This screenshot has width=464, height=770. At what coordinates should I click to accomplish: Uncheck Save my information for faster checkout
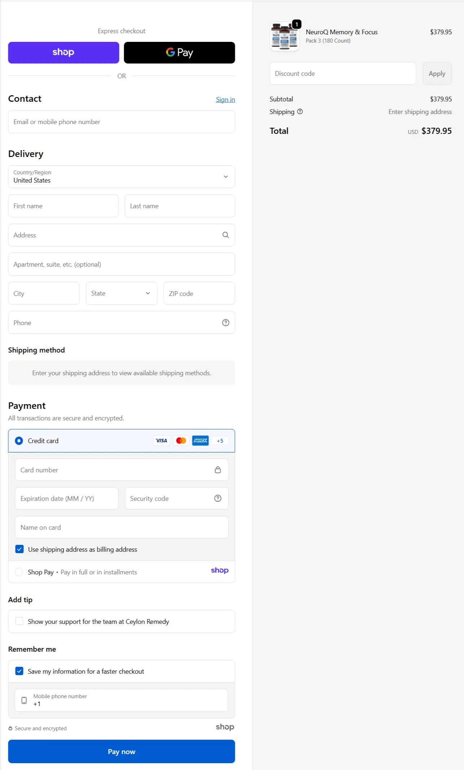point(19,671)
